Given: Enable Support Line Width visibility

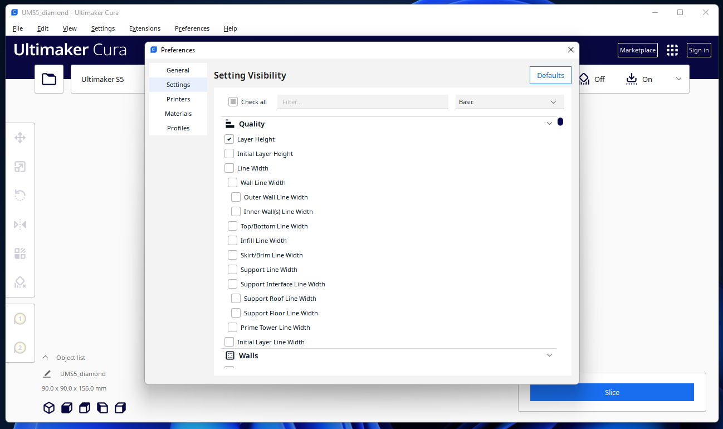Looking at the screenshot, I should click(232, 270).
